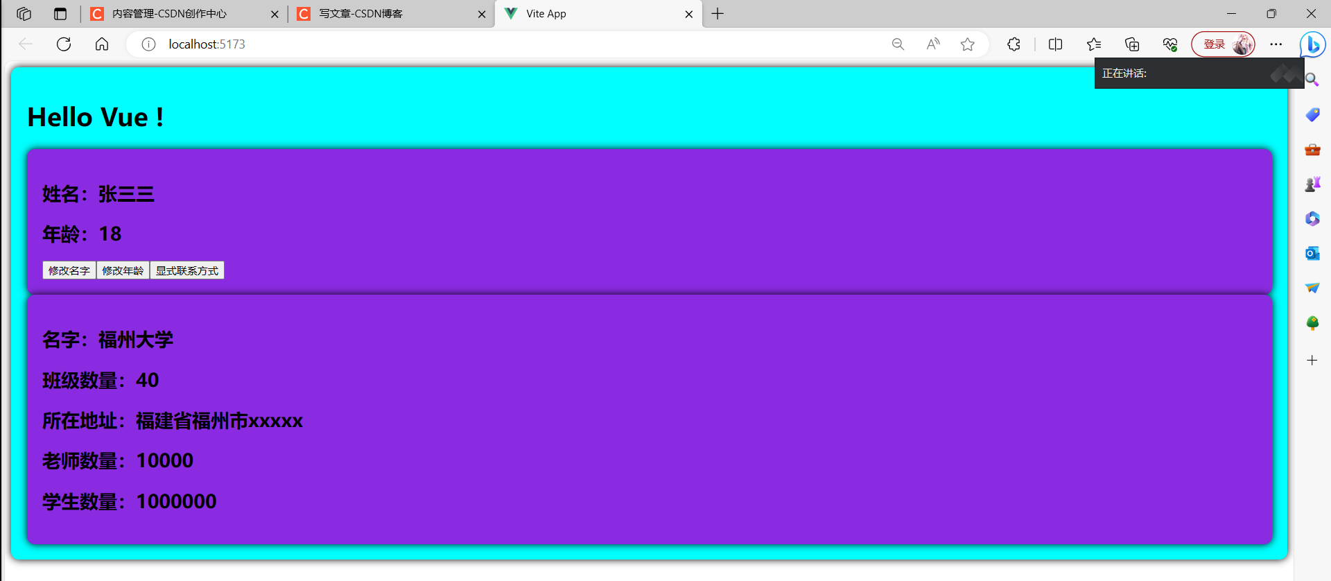Open tab actions menu
Viewport: 1331px width, 581px height.
pos(60,14)
